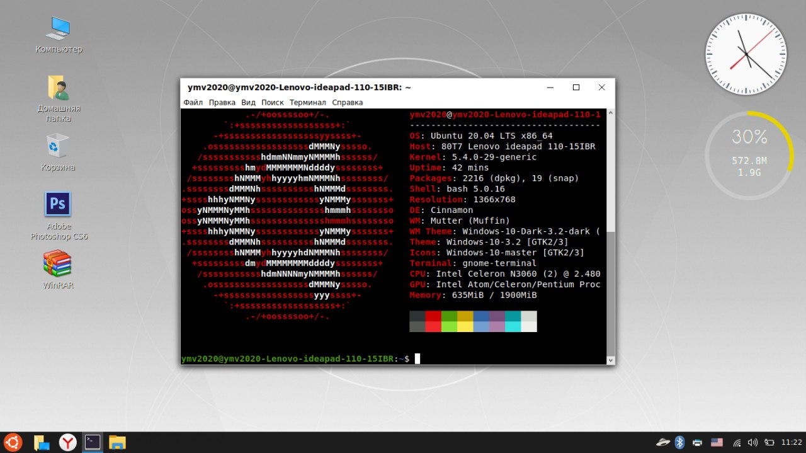
Task: Click the 'Terminal: gnome-terminal' line
Action: (x=473, y=263)
